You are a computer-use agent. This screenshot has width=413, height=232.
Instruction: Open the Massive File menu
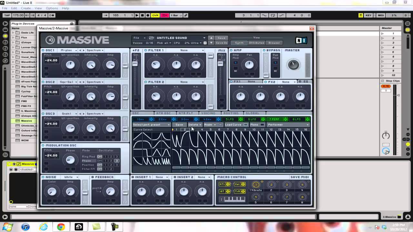tap(139, 38)
